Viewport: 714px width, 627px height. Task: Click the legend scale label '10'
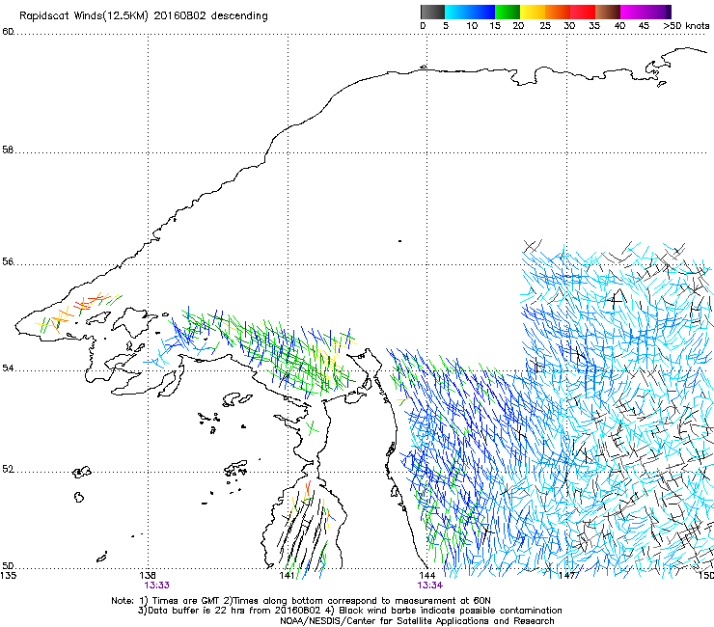tap(472, 26)
